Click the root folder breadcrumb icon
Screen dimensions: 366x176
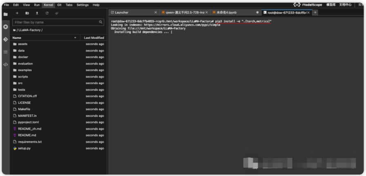point(14,30)
